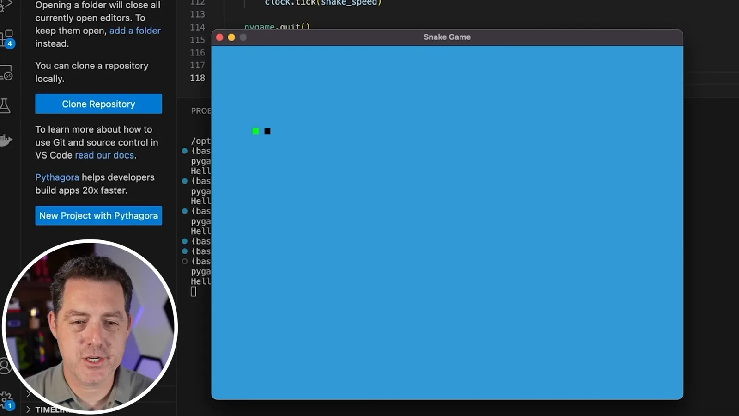Open the Manage gear icon

(6, 400)
